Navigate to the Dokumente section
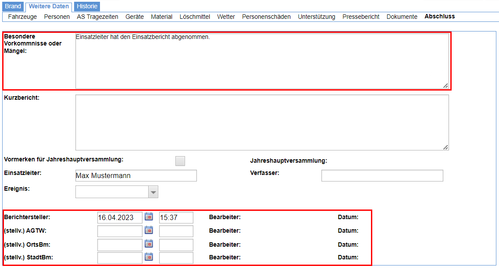Screen dimensions: 499x269 [402, 17]
